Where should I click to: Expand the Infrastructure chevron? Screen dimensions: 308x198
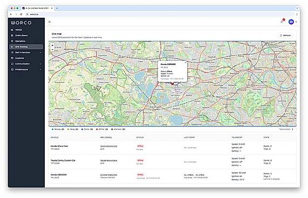tap(40, 69)
